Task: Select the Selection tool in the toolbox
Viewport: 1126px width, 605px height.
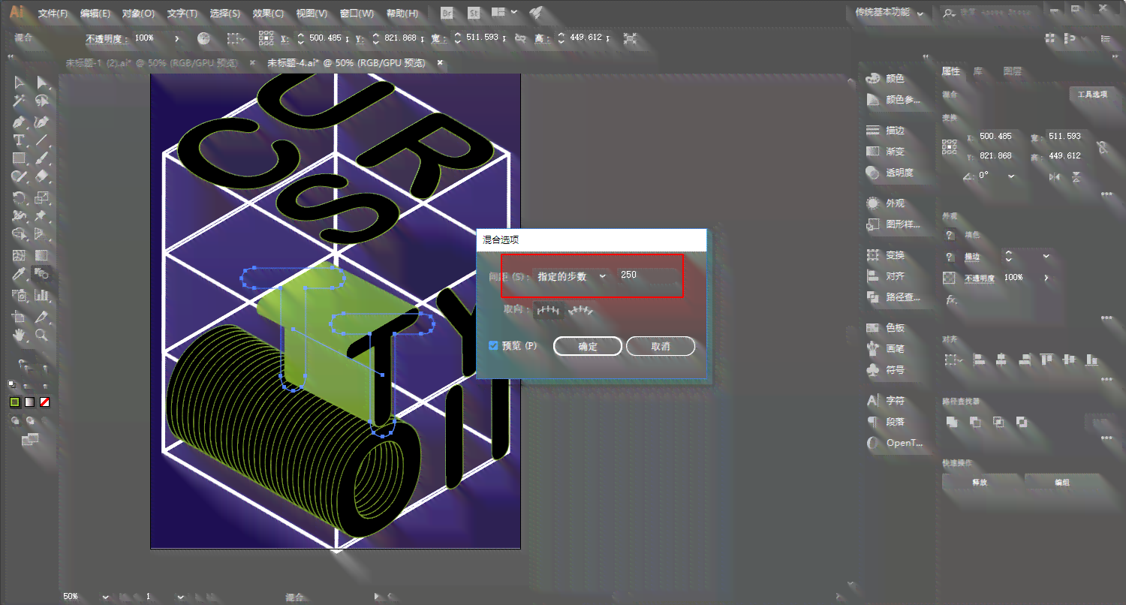Action: click(x=20, y=83)
